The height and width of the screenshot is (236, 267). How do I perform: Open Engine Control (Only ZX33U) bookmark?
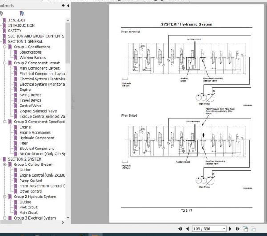click(42, 175)
